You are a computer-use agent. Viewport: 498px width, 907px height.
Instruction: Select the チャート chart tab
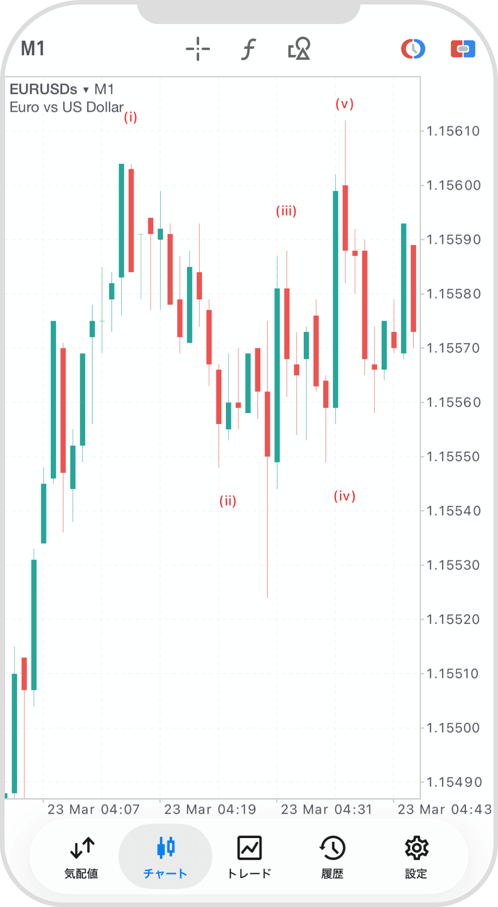pos(165,856)
